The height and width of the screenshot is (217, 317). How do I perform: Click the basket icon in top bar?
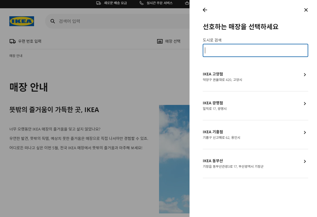187,3
